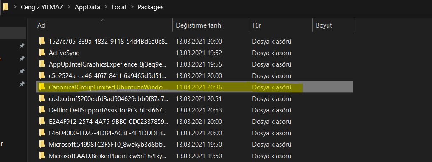Viewport: 432px width, 162px height.
Task: Click folder icon for Microsoft.549981C3F5F10
Action: 42,144
